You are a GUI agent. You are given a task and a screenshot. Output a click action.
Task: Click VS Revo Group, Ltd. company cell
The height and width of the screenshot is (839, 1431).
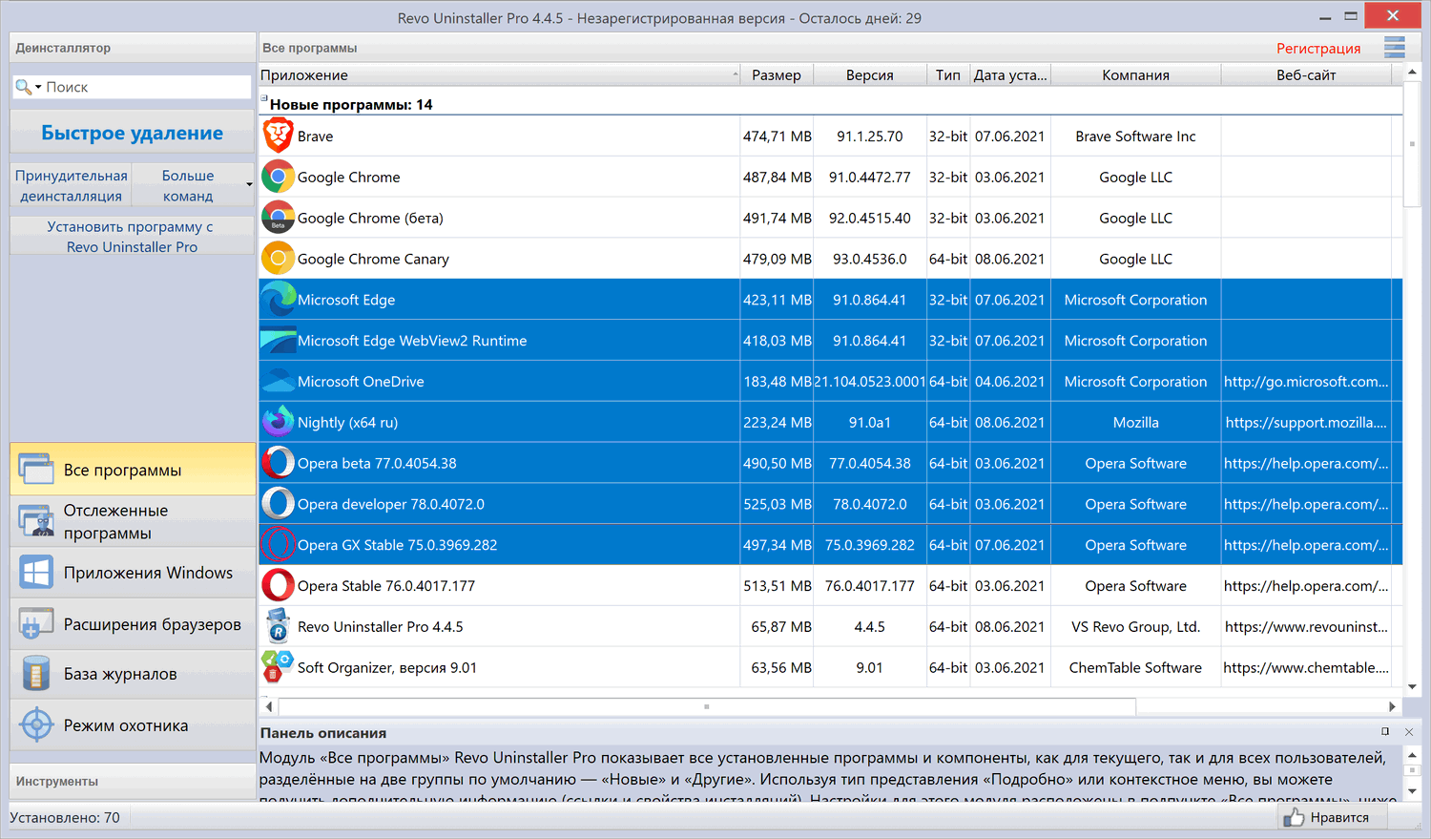pyautogui.click(x=1135, y=627)
